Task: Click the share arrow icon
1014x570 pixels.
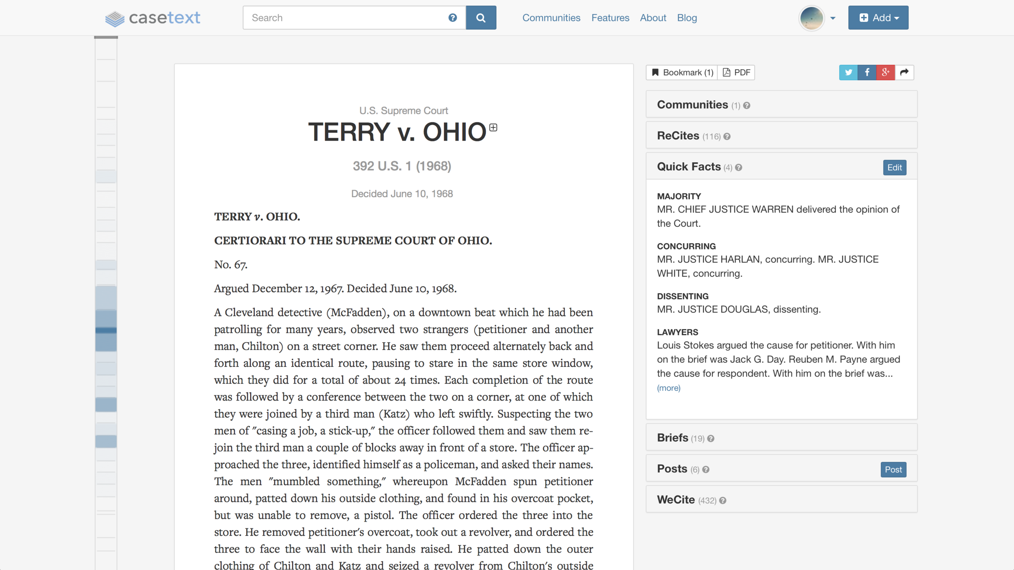Action: [904, 73]
